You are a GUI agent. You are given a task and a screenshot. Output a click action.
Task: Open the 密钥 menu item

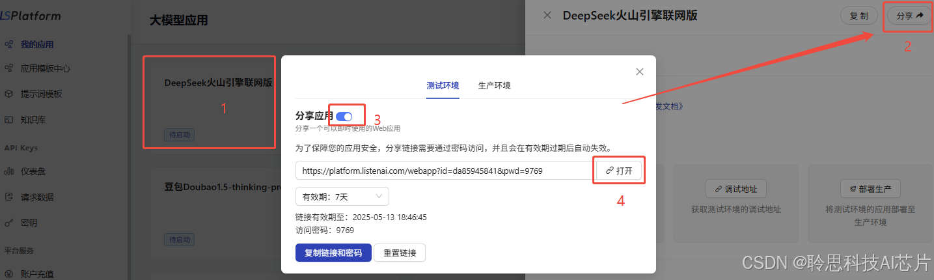pos(29,223)
